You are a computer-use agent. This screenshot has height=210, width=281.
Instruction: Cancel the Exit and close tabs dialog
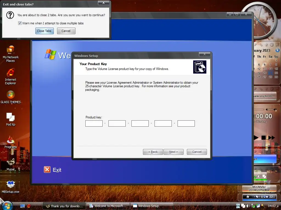point(66,31)
